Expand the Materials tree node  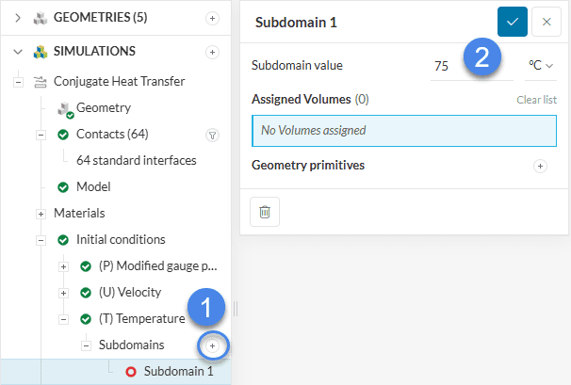pyautogui.click(x=41, y=214)
